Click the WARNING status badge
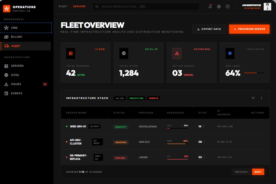 click(x=121, y=142)
